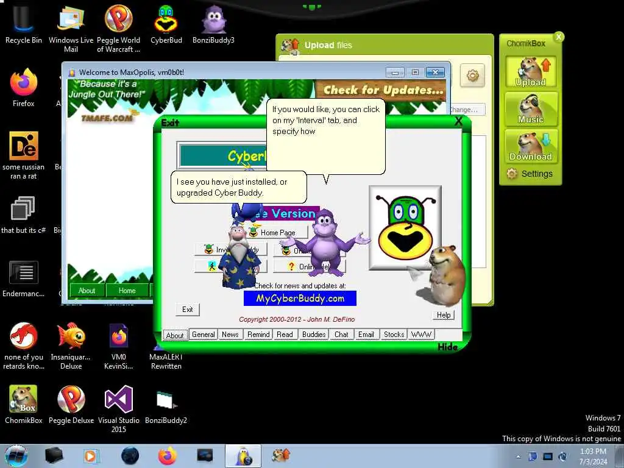Switch to the General tab
Image resolution: width=624 pixels, height=468 pixels.
tap(204, 335)
